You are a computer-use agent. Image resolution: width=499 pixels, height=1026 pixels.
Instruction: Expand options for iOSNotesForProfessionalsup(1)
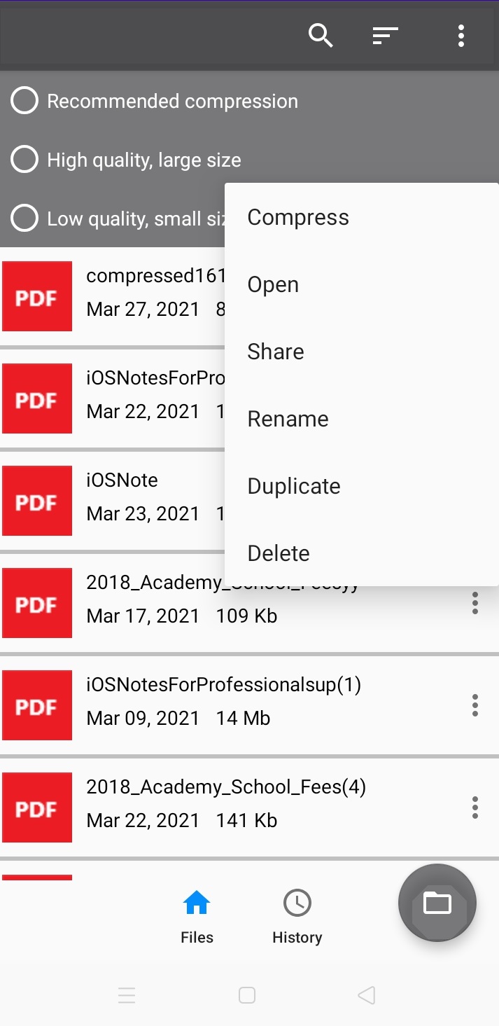pos(475,705)
